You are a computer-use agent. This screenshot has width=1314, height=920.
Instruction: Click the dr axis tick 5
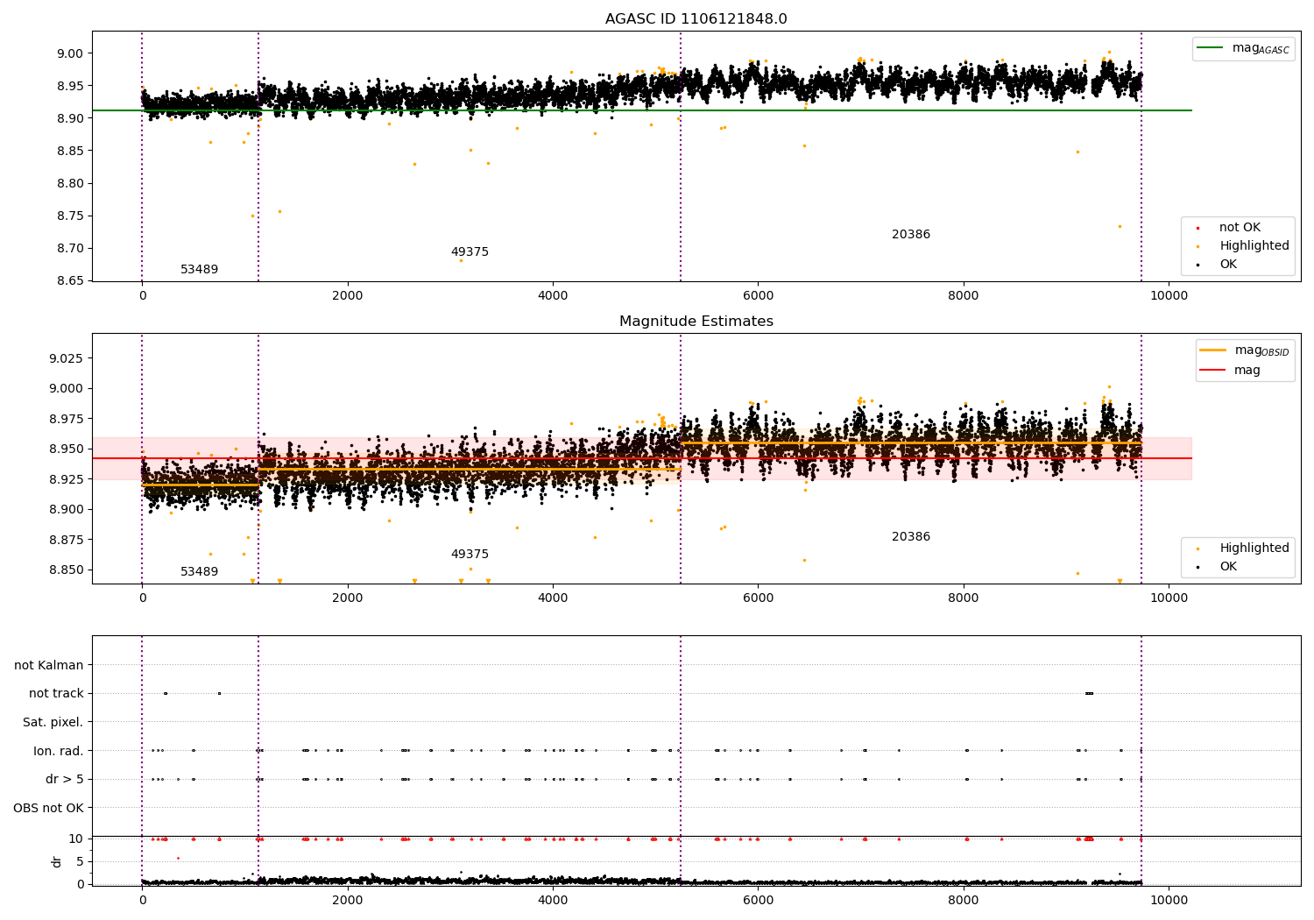[x=80, y=862]
